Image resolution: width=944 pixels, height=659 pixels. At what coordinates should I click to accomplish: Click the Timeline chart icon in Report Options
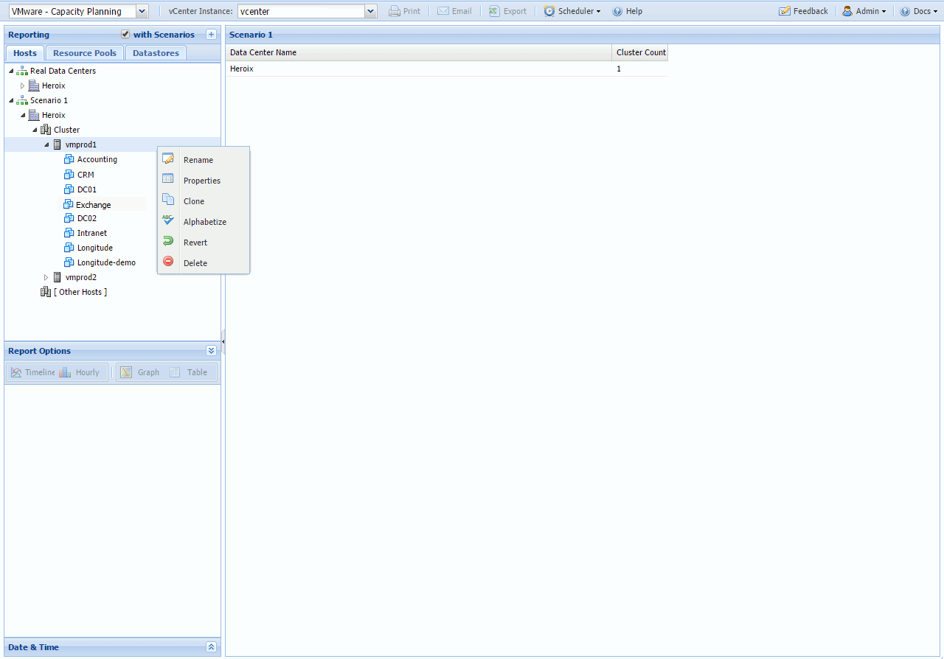point(16,372)
